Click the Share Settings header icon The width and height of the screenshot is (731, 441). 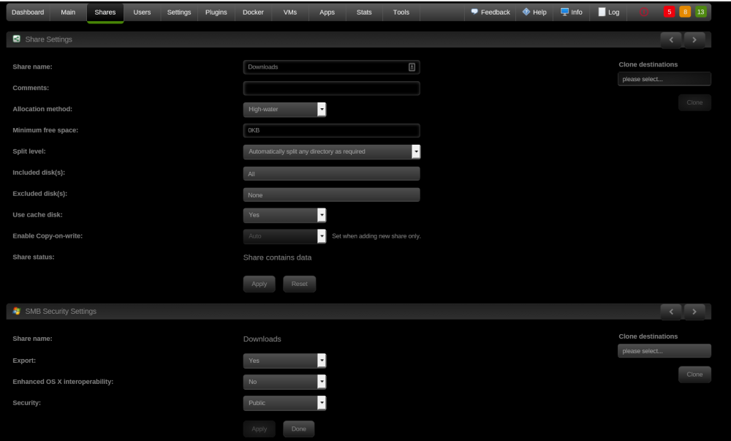click(17, 39)
